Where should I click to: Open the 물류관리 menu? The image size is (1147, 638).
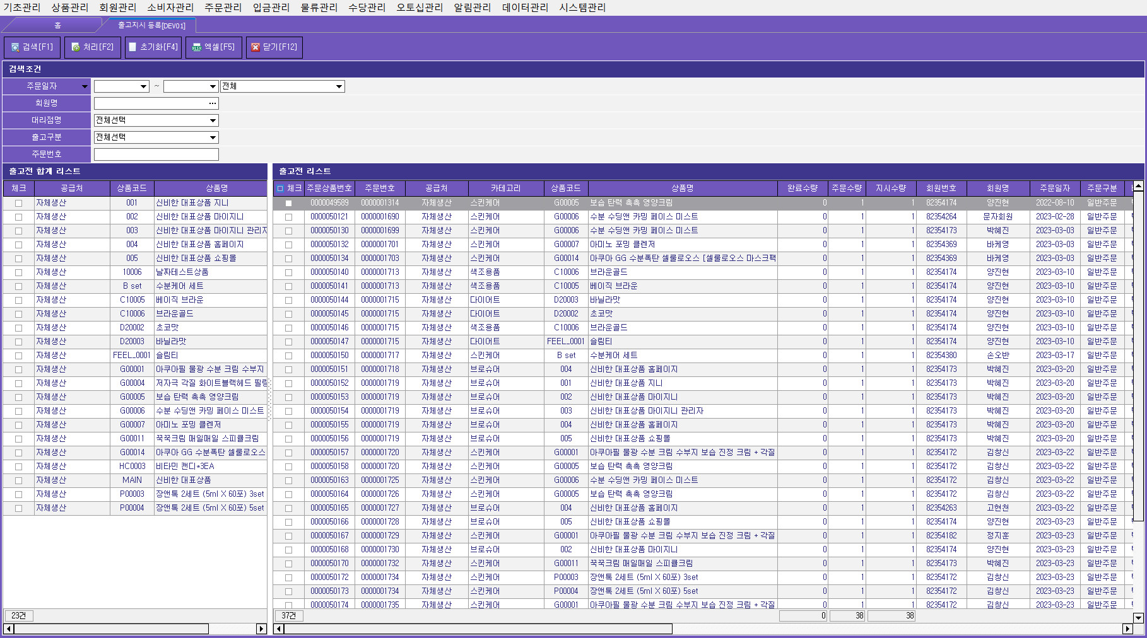pyautogui.click(x=319, y=8)
